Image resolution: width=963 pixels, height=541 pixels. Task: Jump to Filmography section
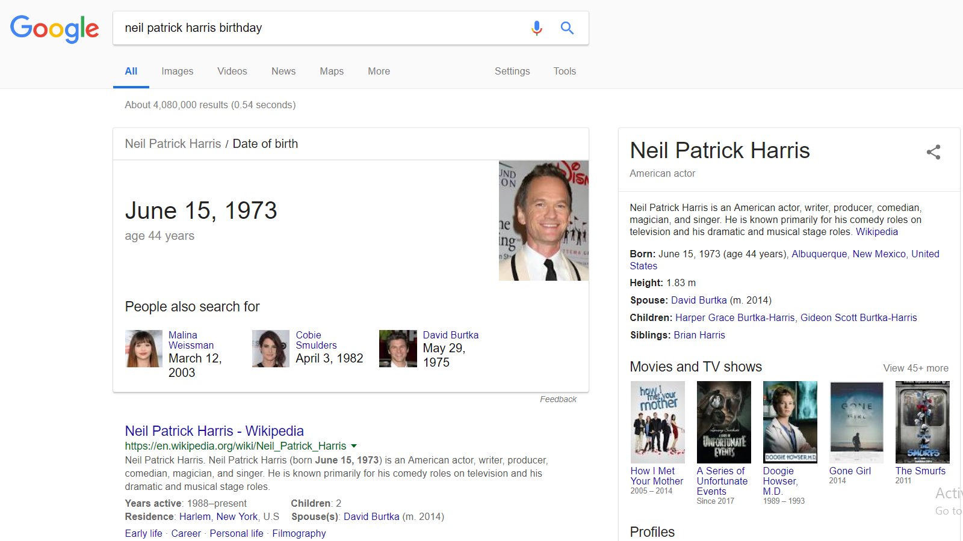pos(299,533)
